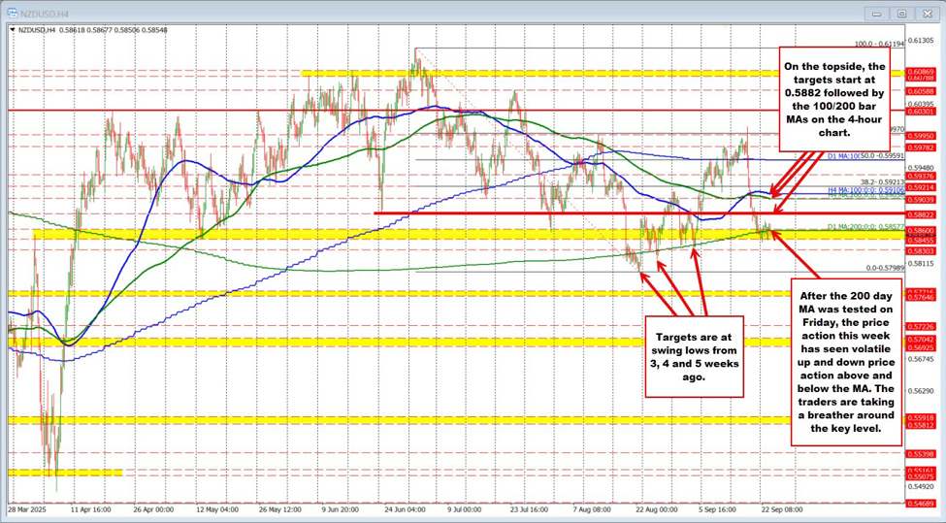The height and width of the screenshot is (523, 946).
Task: Click the 0.58822 red price label on axis
Action: click(x=920, y=213)
